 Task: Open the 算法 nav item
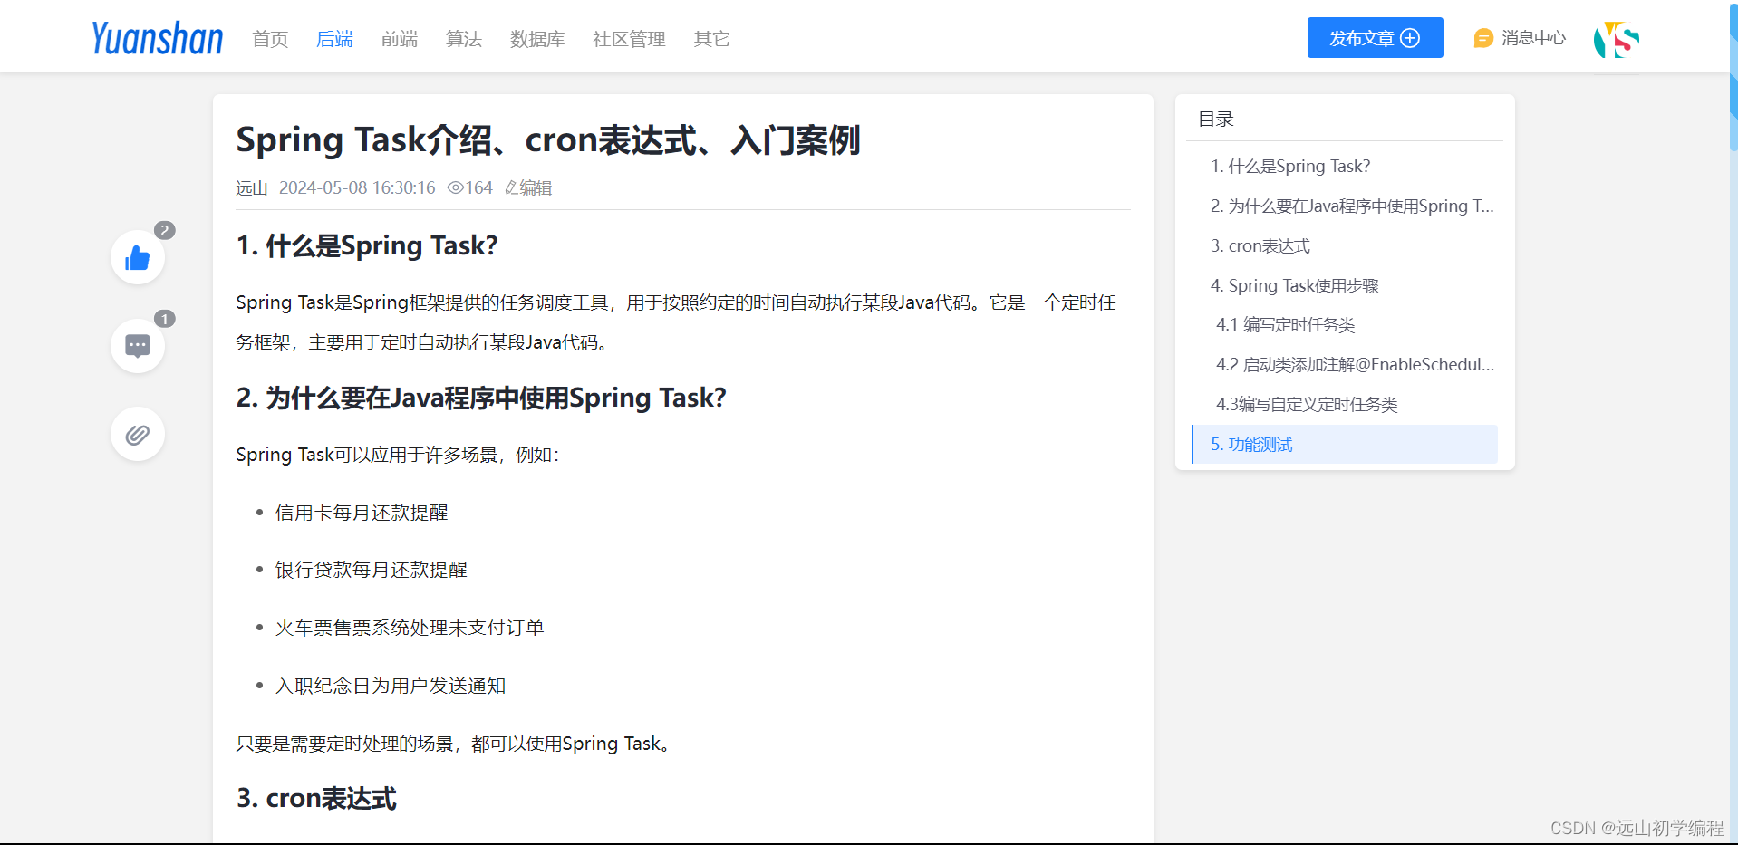click(464, 39)
